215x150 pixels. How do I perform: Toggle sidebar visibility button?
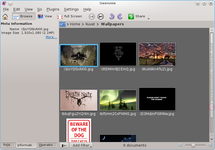click(64, 145)
